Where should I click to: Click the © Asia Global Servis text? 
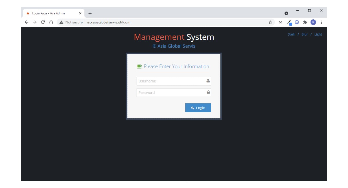click(174, 46)
